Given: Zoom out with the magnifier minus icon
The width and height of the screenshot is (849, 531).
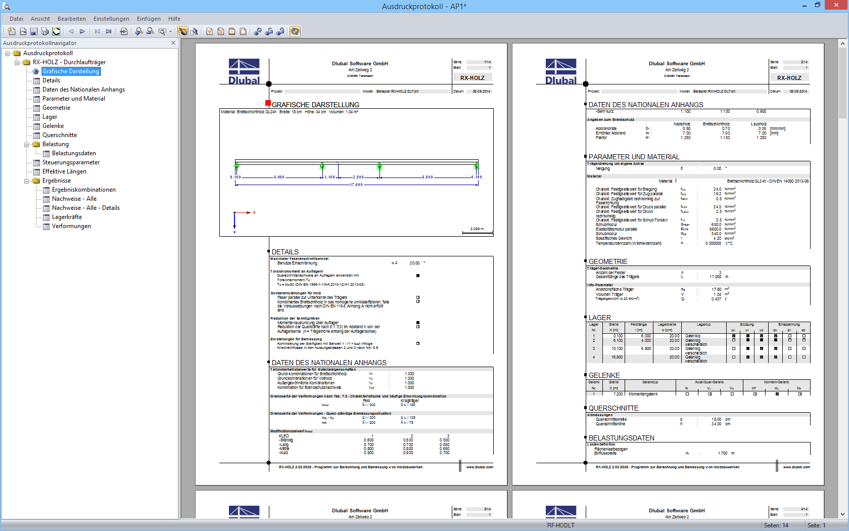Looking at the screenshot, I should (x=150, y=31).
